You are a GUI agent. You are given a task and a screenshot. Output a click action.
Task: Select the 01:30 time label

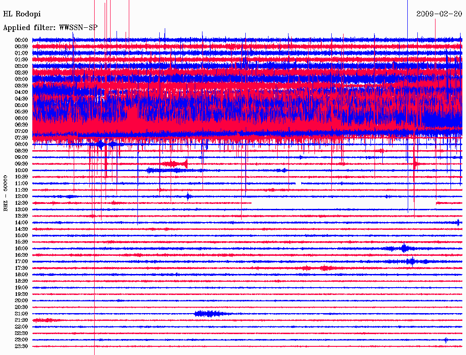click(21, 60)
